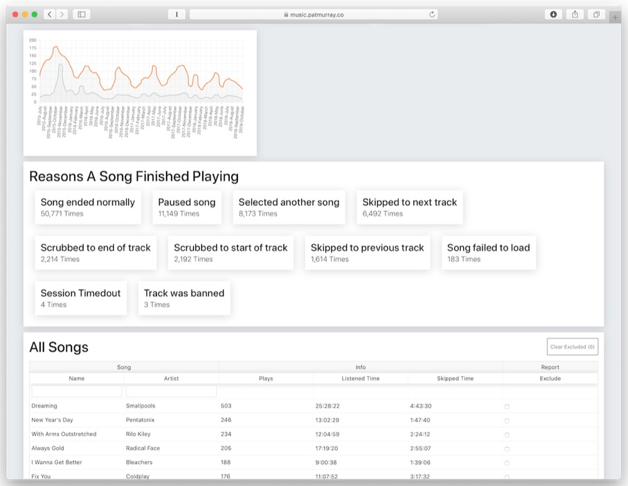This screenshot has width=628, height=486.
Task: Open the Safari share menu
Action: pyautogui.click(x=575, y=14)
